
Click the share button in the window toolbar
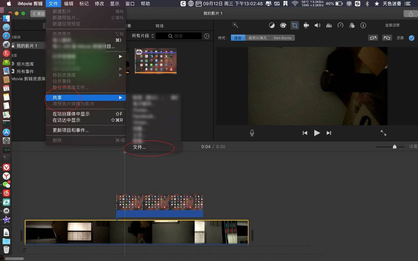click(x=410, y=14)
